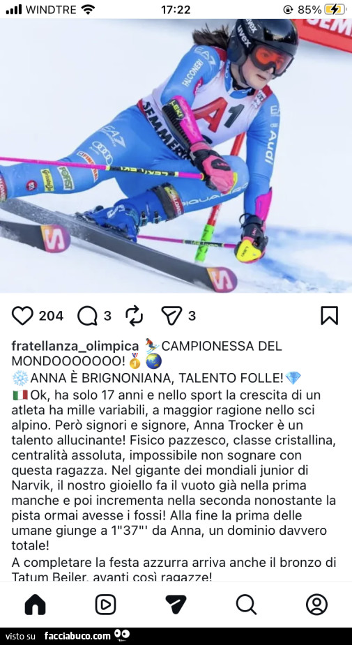This screenshot has width=352, height=645.
Task: View the 204 likes count
Action: click(51, 316)
